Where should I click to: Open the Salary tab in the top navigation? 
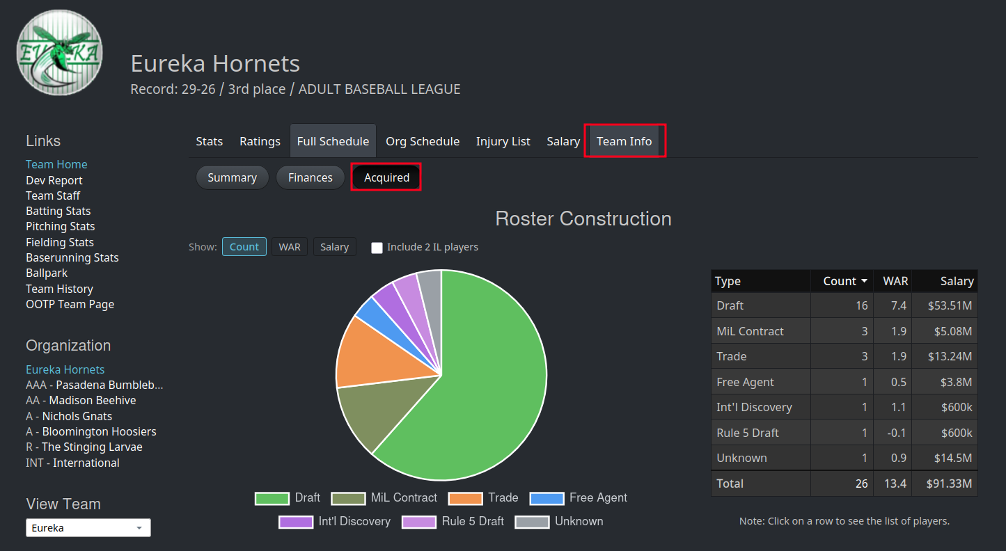tap(563, 141)
